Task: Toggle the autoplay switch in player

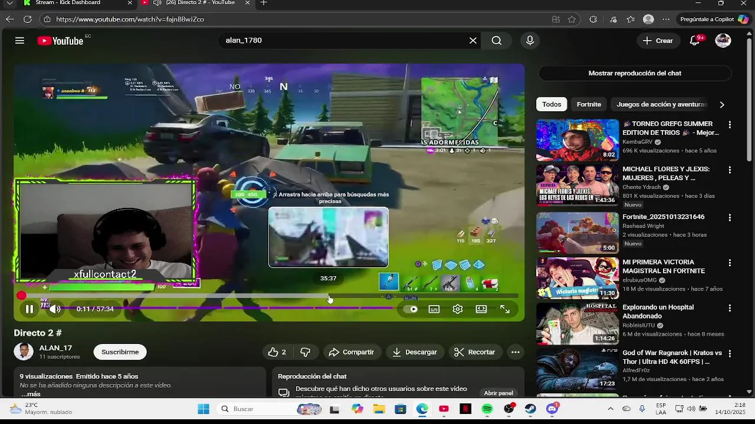Action: coord(410,309)
